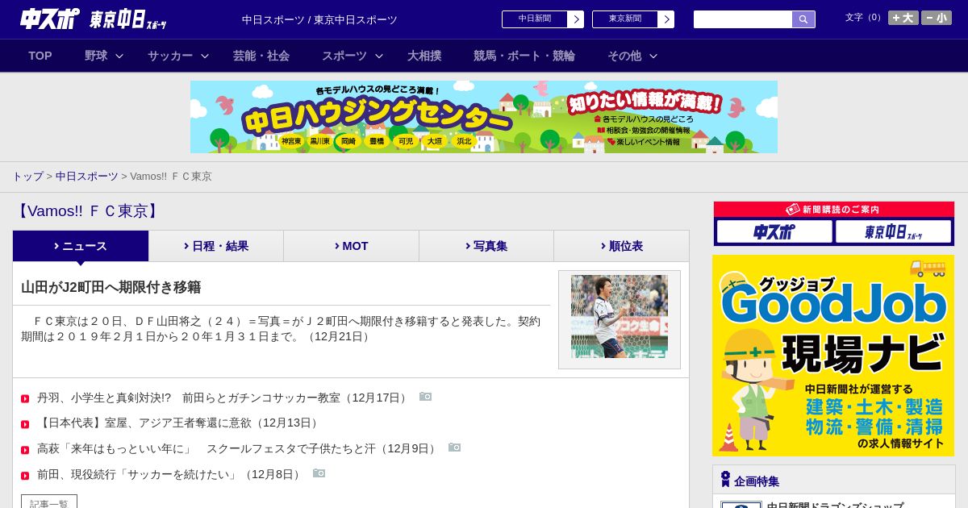
Task: Open その他 navigation menu
Action: point(624,56)
